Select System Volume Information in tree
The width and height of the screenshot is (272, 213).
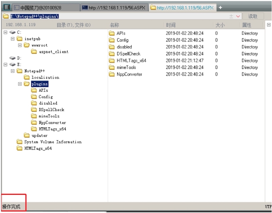point(53,142)
